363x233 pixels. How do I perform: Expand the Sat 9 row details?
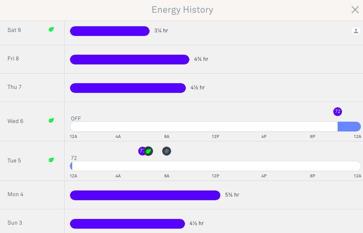click(x=181, y=33)
